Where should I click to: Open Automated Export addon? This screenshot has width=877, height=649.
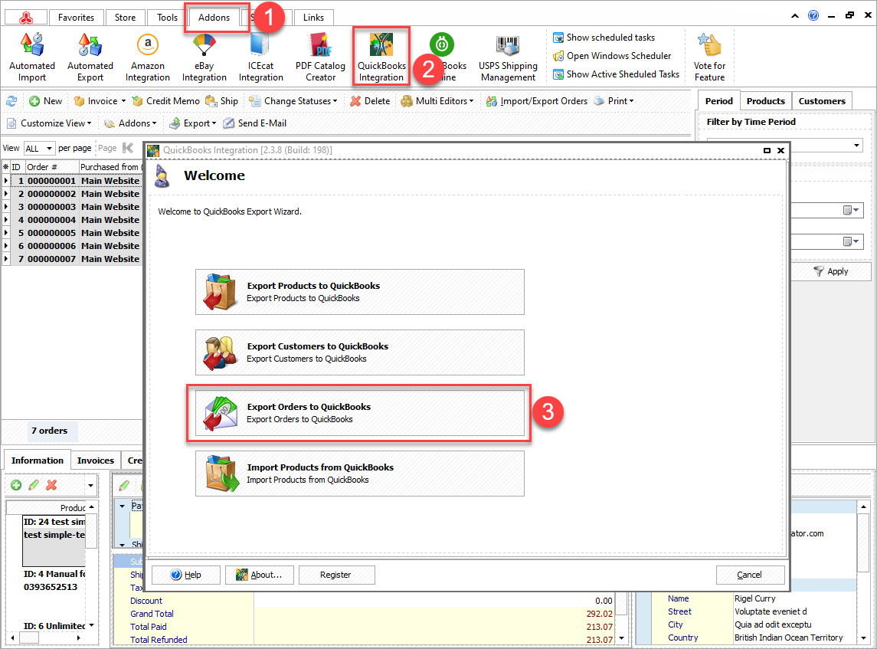[x=90, y=57]
